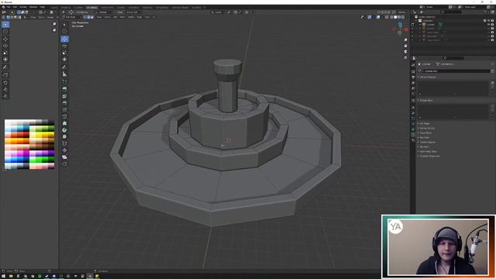Toggle viewport overlays button
The image size is (496, 279).
378,17
